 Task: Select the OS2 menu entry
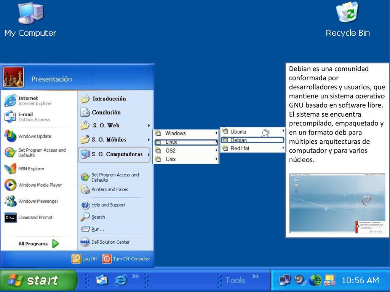(x=186, y=151)
